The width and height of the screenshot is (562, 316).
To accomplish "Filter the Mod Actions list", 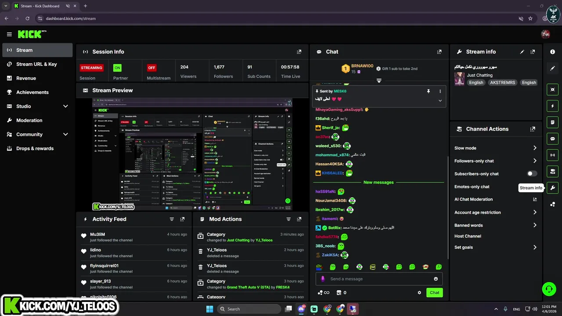I will click(288, 219).
